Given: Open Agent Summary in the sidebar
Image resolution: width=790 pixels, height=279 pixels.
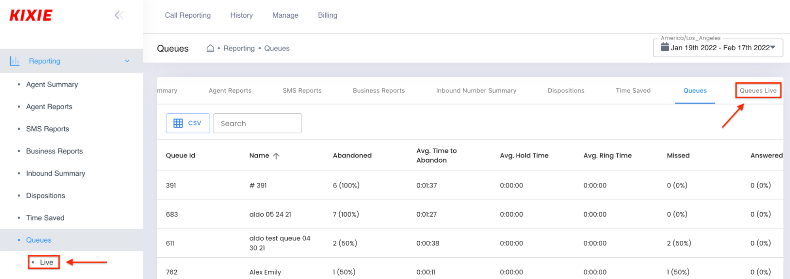Looking at the screenshot, I should pyautogui.click(x=52, y=84).
